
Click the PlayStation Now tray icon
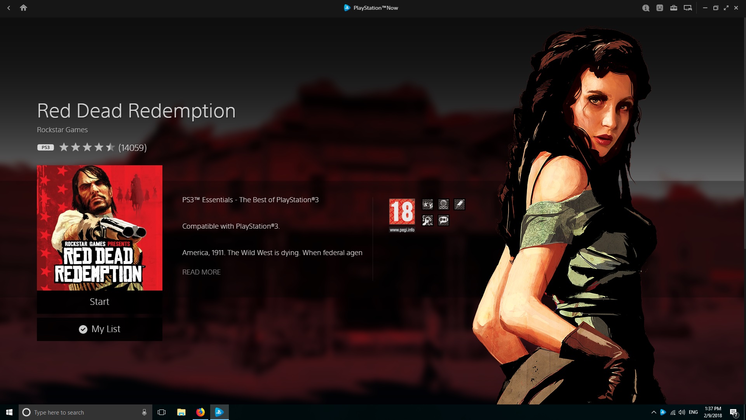click(663, 412)
